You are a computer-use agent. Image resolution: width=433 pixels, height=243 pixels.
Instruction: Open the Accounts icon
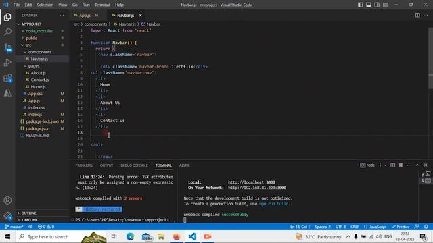[x=7, y=200]
